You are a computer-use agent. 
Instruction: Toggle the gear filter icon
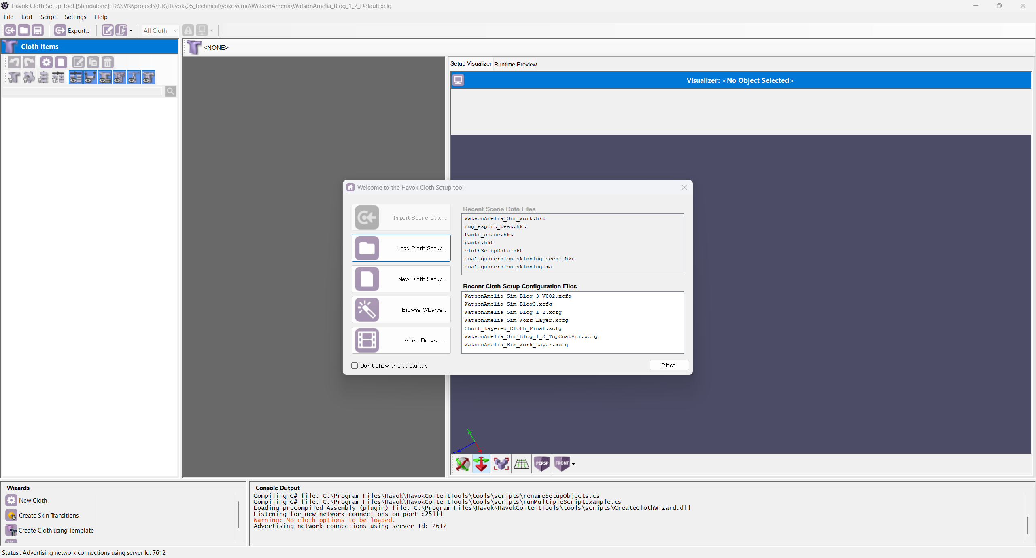point(29,77)
